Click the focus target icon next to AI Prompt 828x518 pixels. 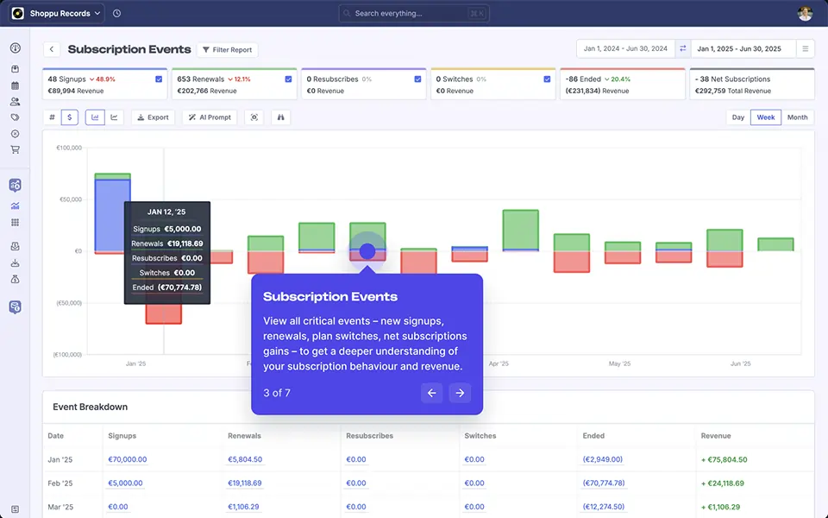coord(254,117)
